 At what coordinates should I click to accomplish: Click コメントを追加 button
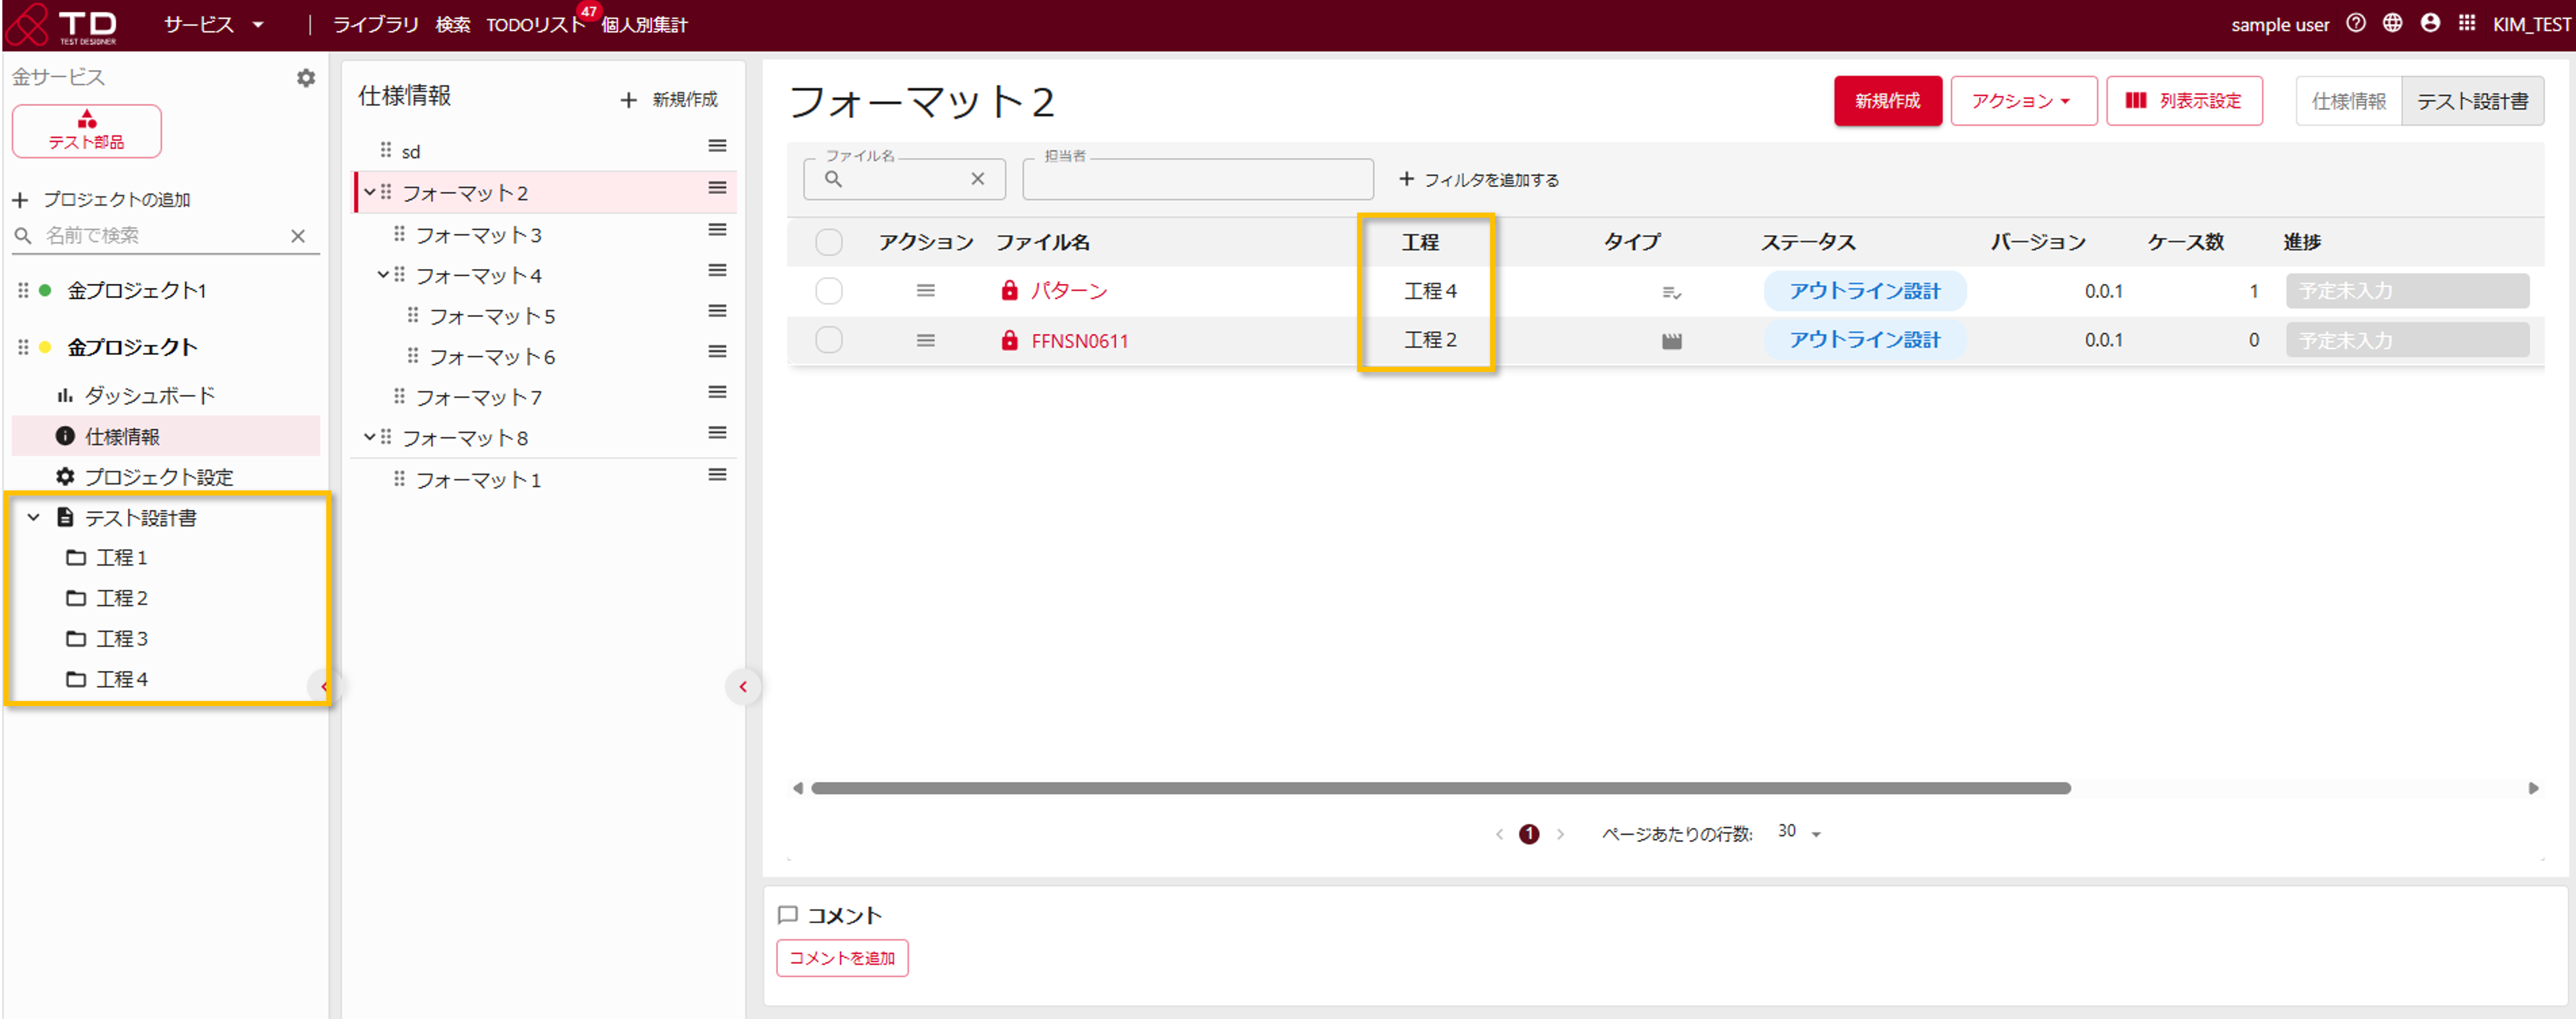[842, 958]
